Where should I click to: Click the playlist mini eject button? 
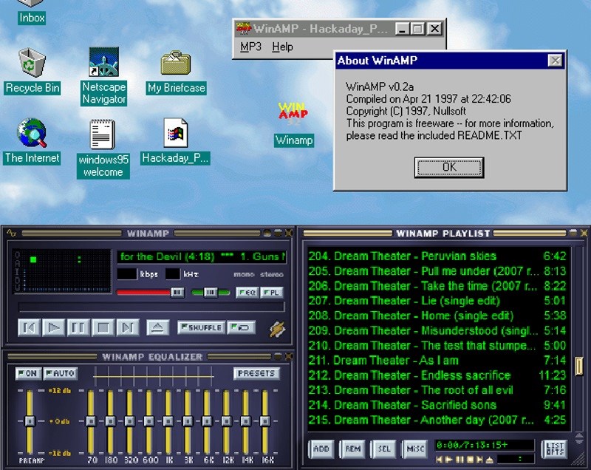click(x=490, y=460)
